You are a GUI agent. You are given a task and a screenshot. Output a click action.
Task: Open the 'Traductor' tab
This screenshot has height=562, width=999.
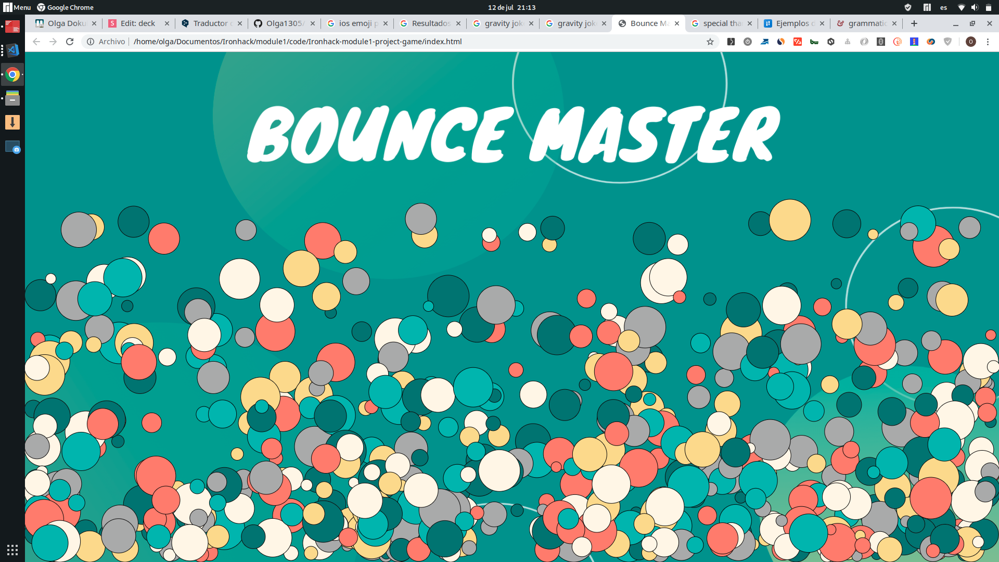coord(210,23)
